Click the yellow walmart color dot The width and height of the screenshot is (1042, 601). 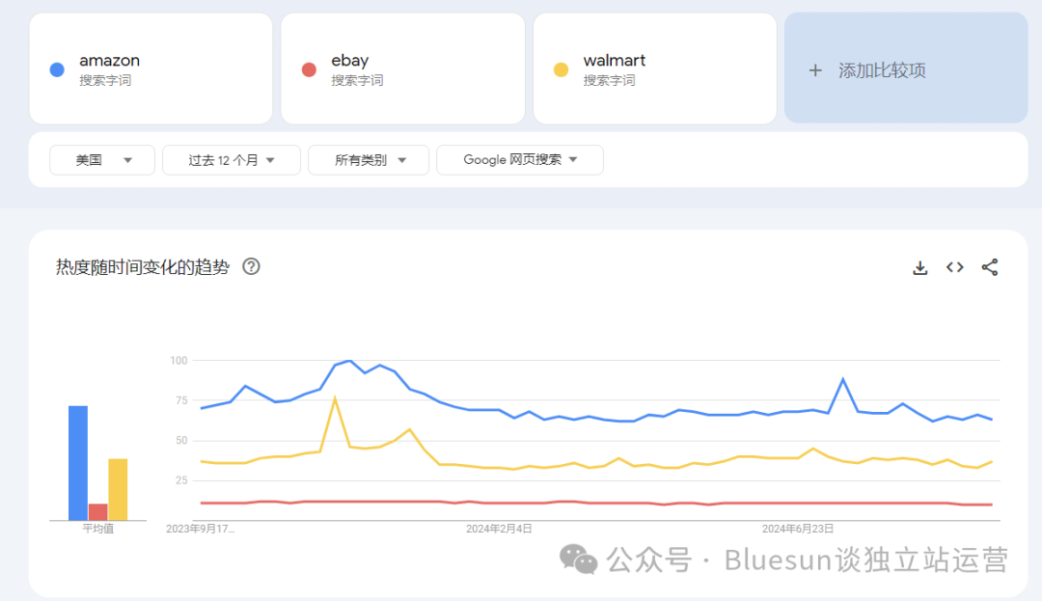[561, 69]
